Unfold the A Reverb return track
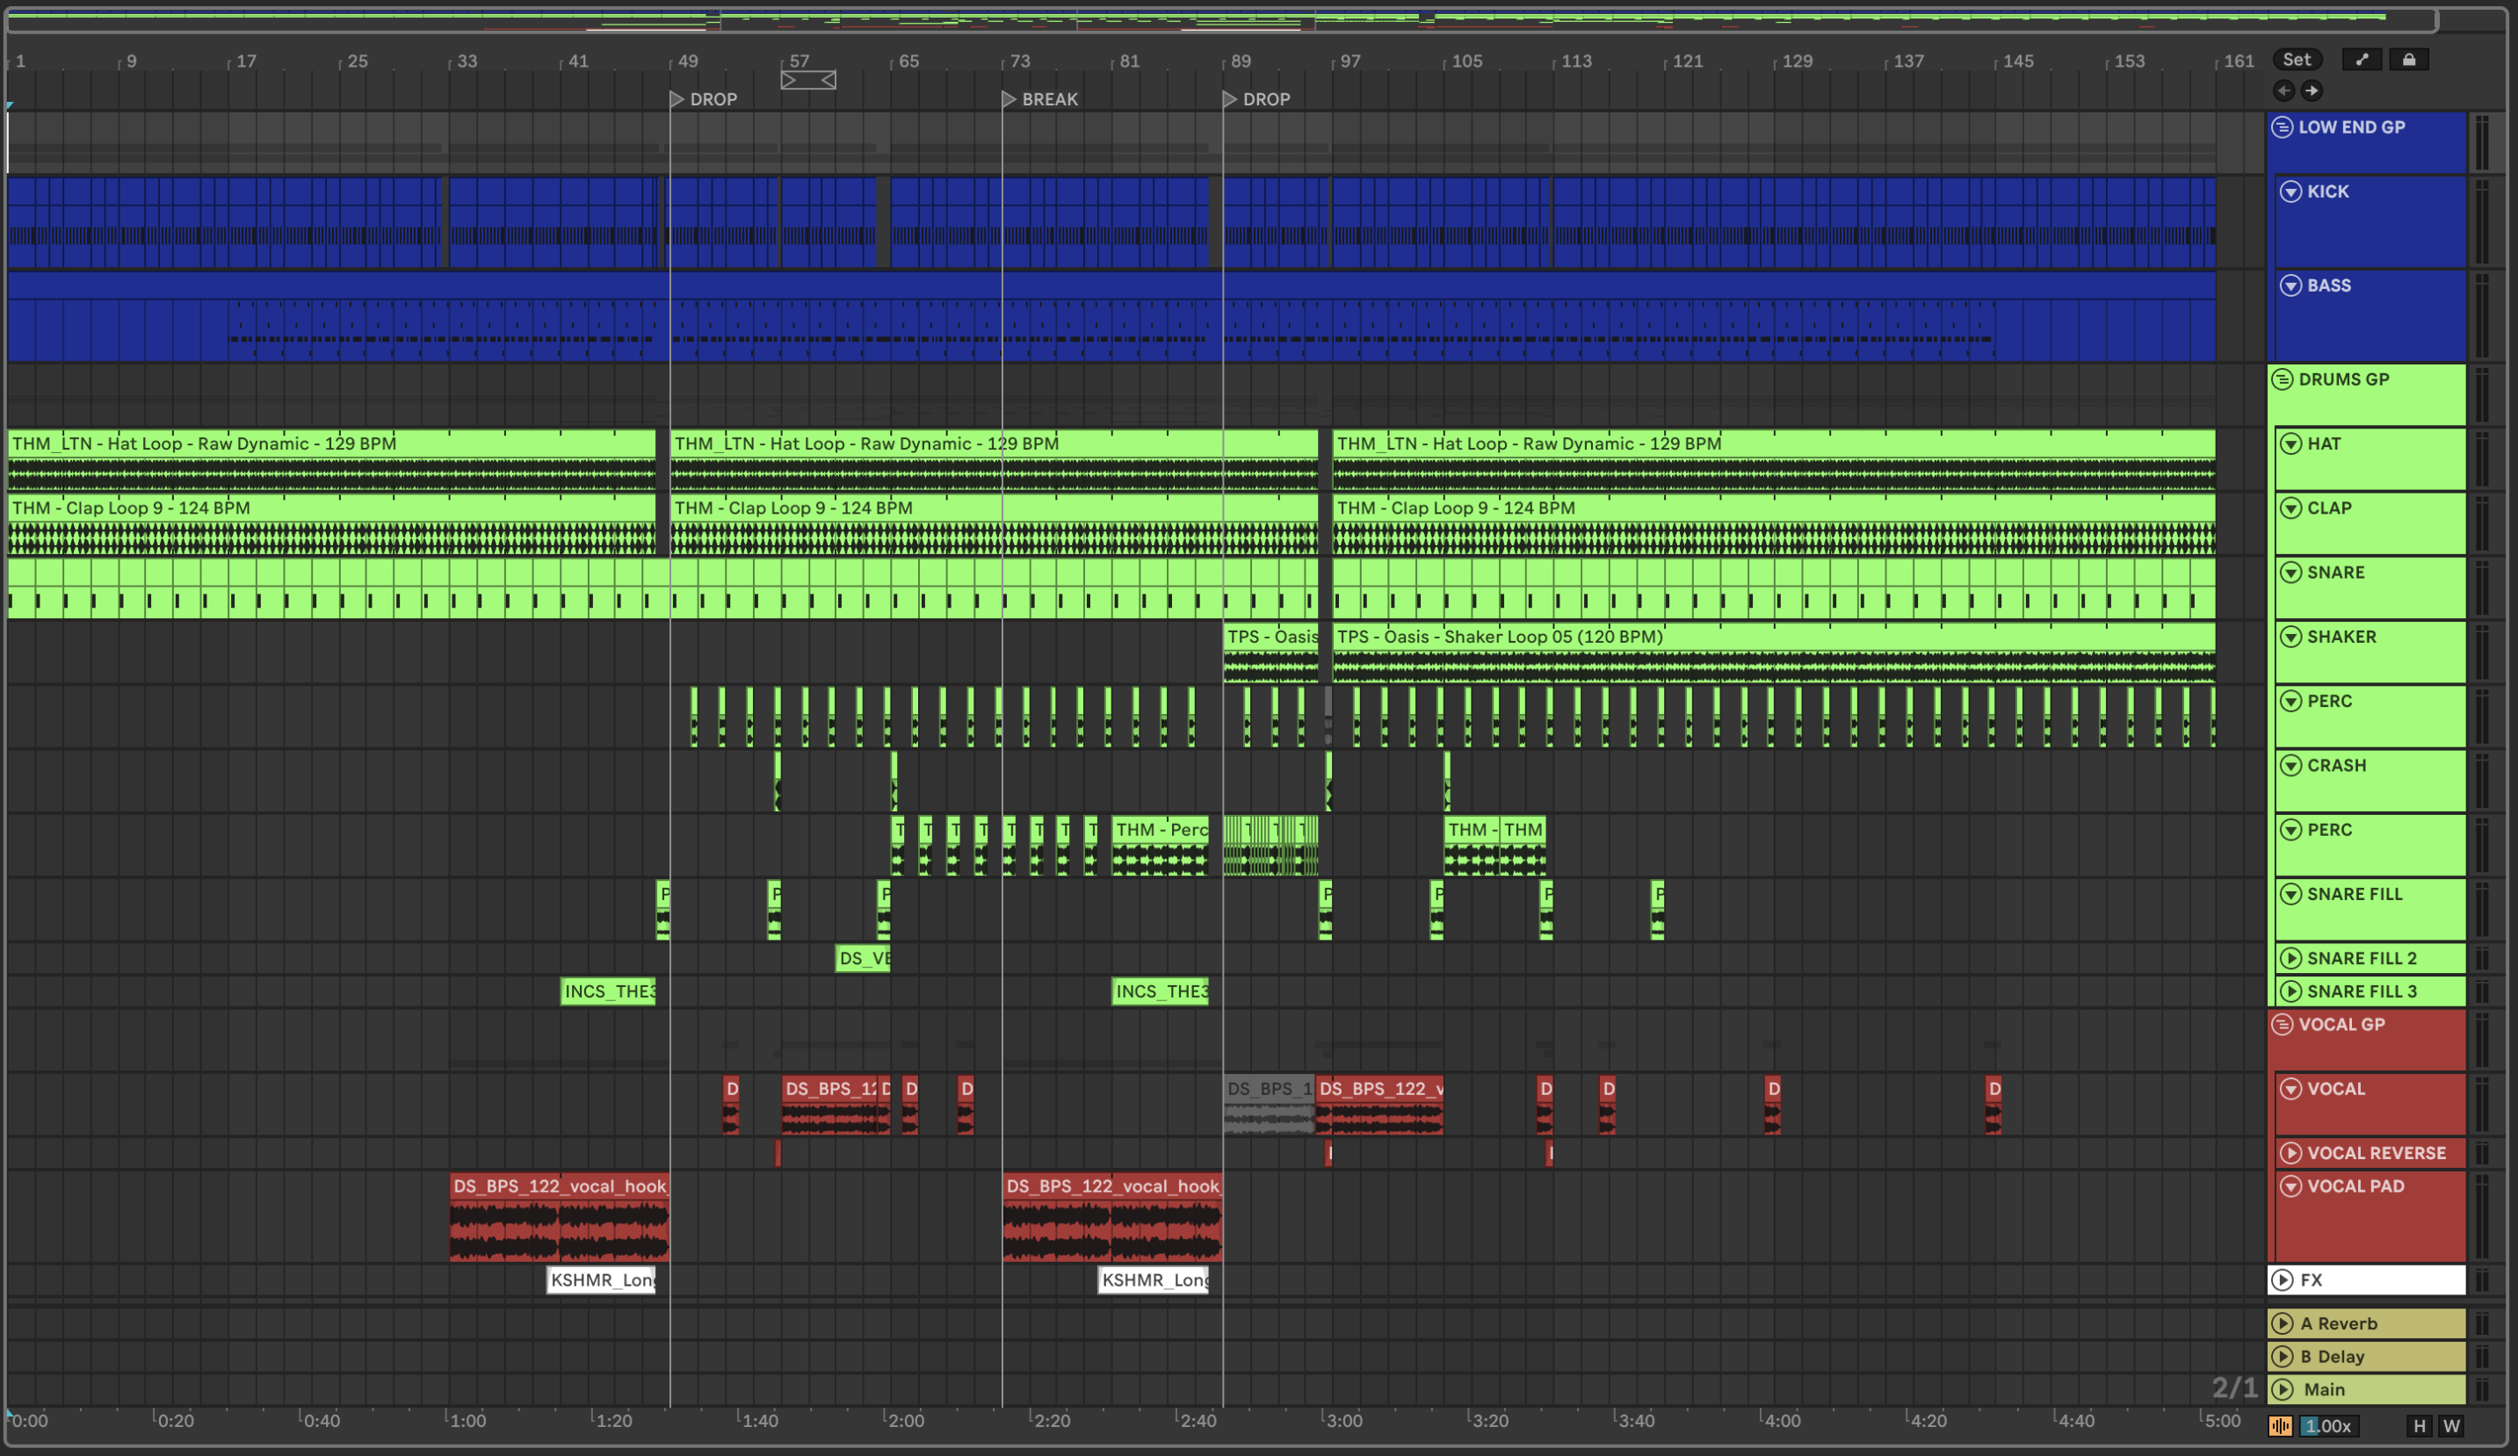Viewport: 2518px width, 1456px height. click(x=2283, y=1324)
